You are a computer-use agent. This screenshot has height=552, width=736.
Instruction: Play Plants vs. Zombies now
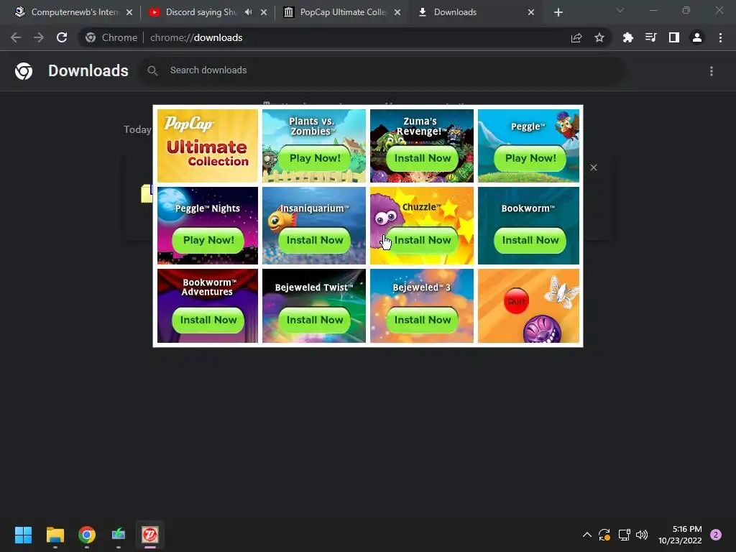click(315, 158)
